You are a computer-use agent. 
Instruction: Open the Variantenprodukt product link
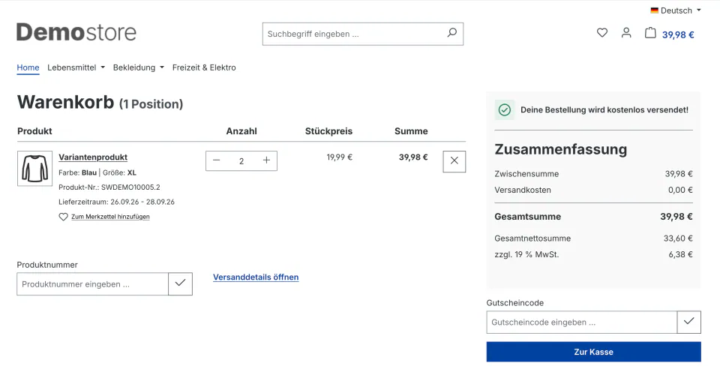(x=93, y=157)
